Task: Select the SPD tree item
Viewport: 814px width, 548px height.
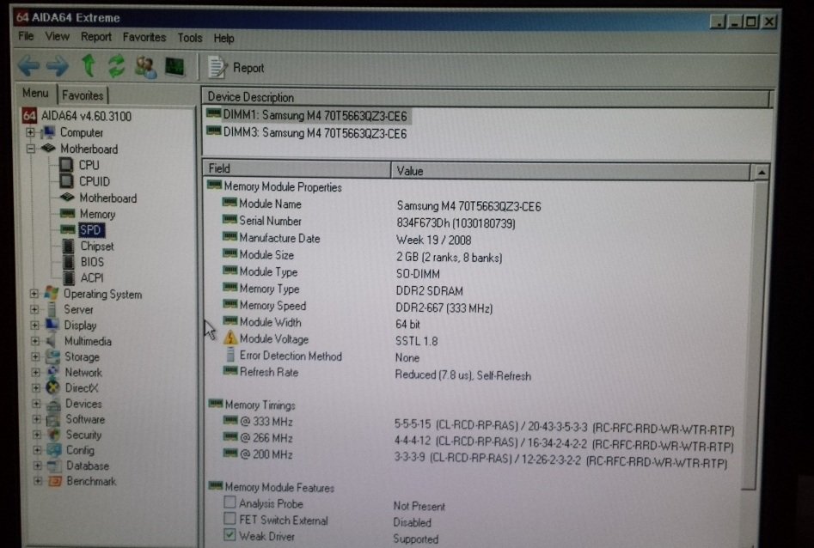Action: [91, 230]
